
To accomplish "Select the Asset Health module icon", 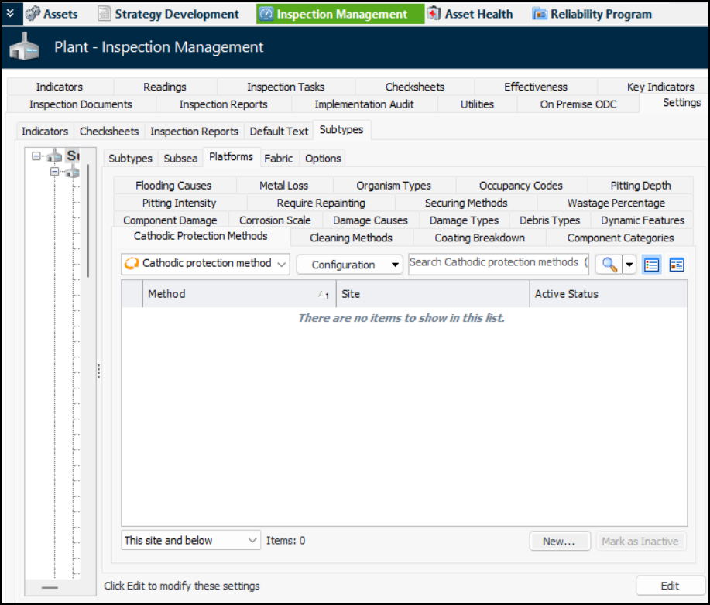I will [x=434, y=14].
